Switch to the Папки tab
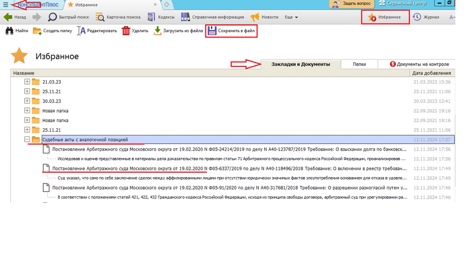The image size is (465, 260). [359, 64]
